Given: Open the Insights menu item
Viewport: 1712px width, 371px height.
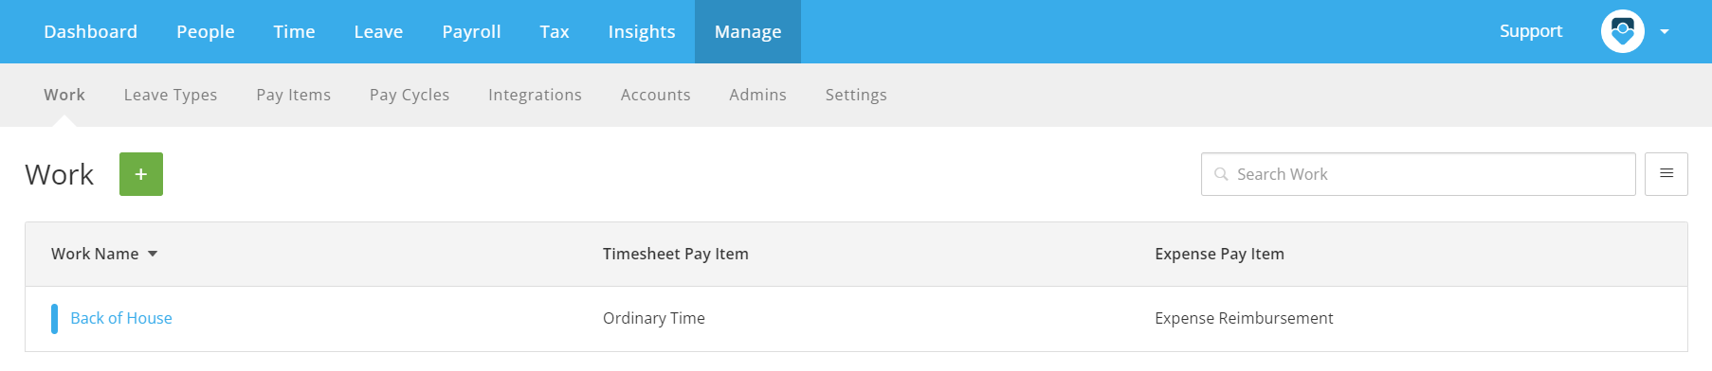Looking at the screenshot, I should (x=642, y=31).
